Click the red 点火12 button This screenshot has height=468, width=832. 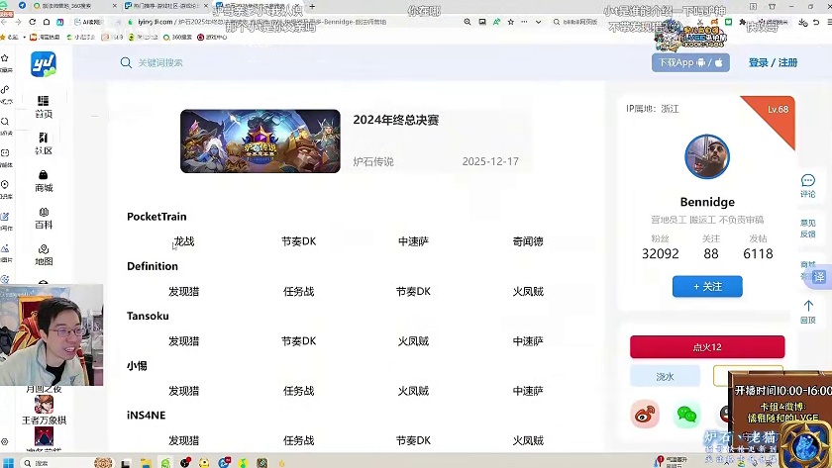click(x=707, y=347)
